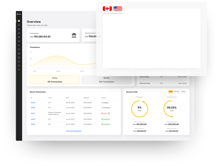Click the Fund Limit 6% progress ring
This screenshot has width=218, height=166.
point(139,109)
